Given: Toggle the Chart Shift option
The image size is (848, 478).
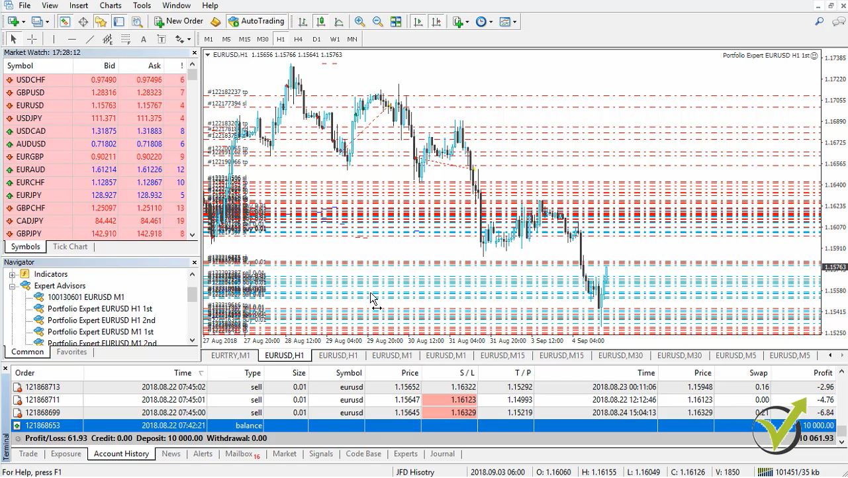Looking at the screenshot, I should (436, 21).
